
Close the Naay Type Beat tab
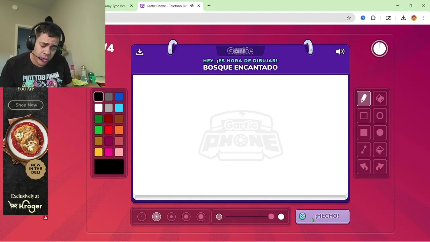tap(131, 6)
